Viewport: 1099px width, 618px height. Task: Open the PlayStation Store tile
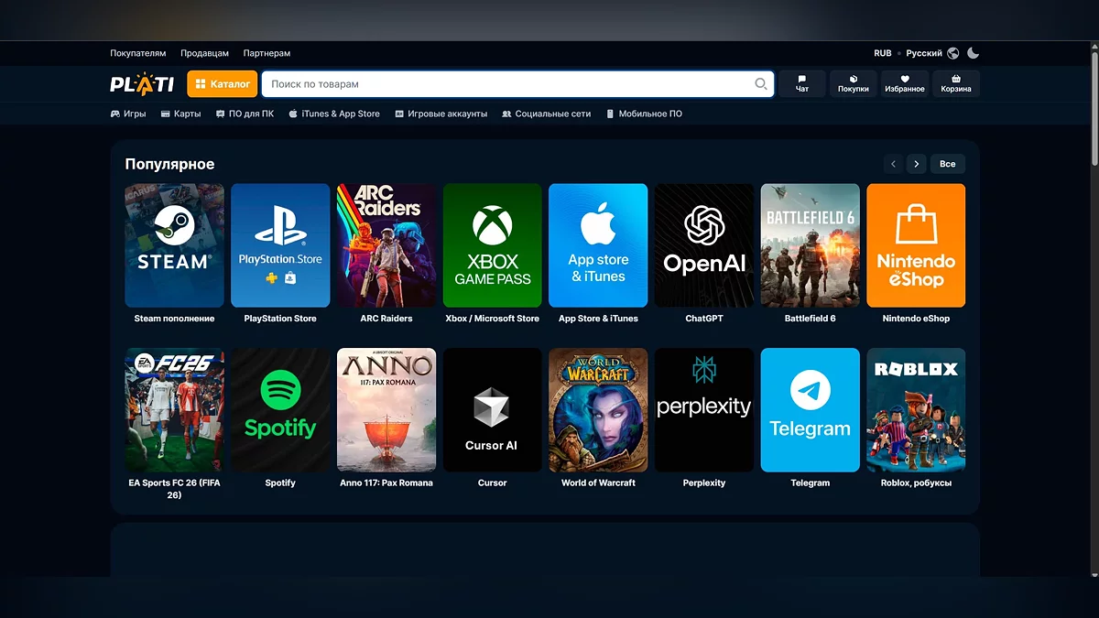coord(280,245)
